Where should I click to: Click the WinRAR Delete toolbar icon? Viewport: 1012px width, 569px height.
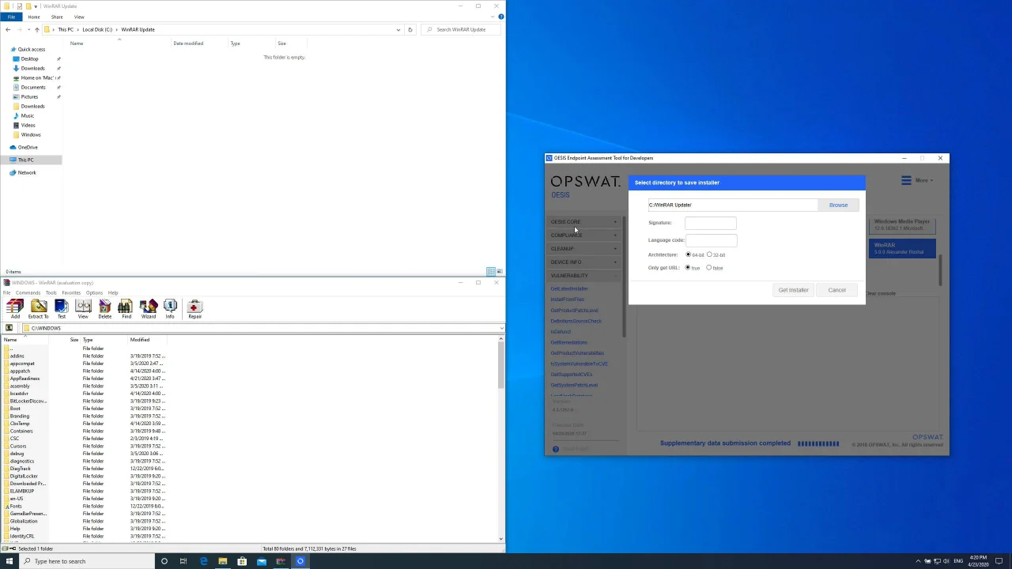pos(104,309)
